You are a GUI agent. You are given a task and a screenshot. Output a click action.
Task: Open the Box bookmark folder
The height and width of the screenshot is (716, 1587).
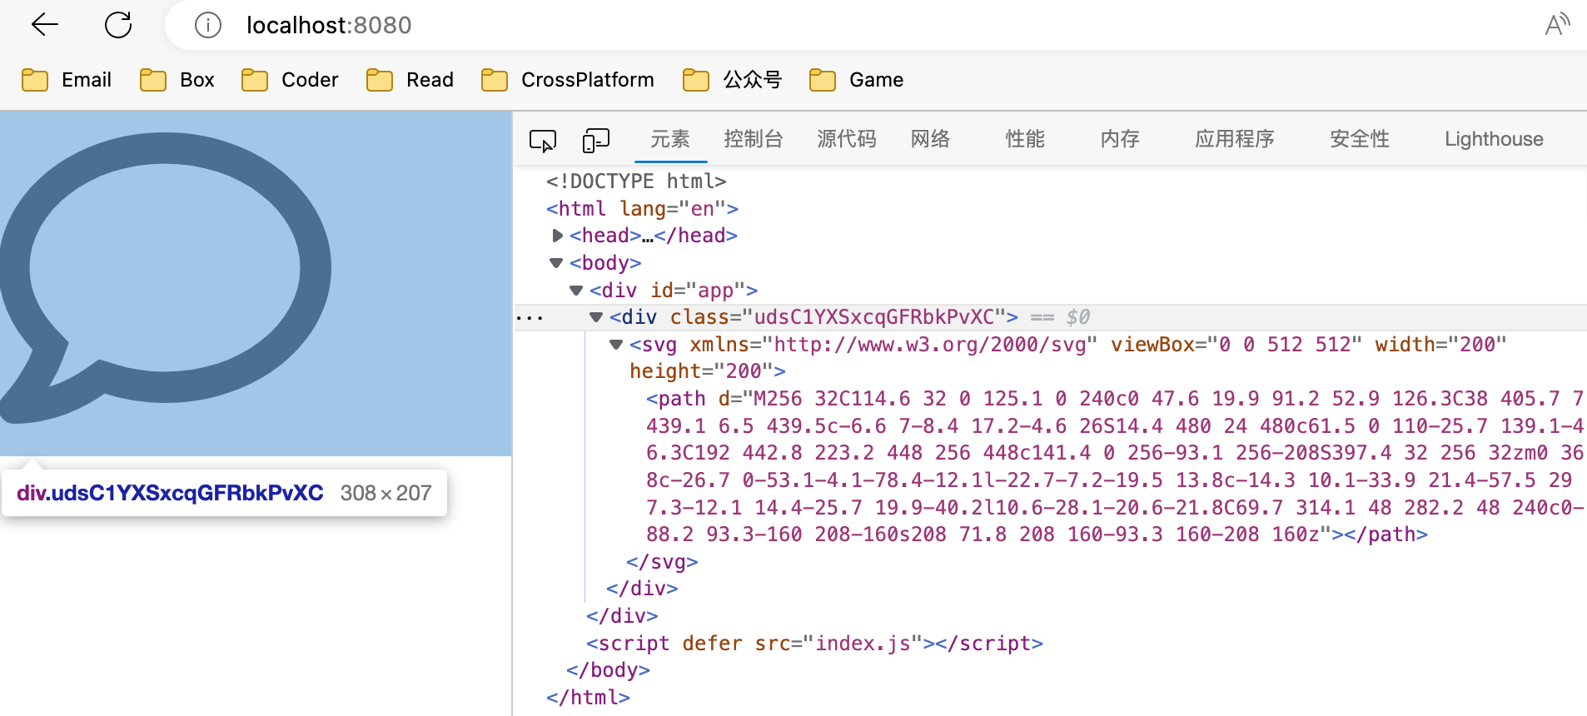tap(177, 80)
